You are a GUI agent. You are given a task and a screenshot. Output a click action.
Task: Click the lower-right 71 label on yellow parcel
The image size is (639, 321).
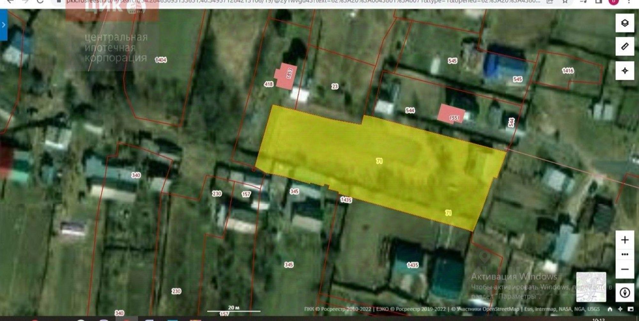(x=448, y=213)
